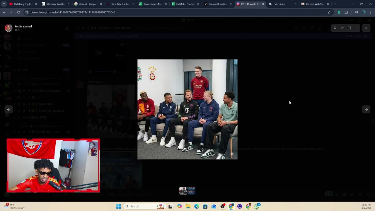
Task: Switch to the Santan TikTok tab
Action: point(217,4)
